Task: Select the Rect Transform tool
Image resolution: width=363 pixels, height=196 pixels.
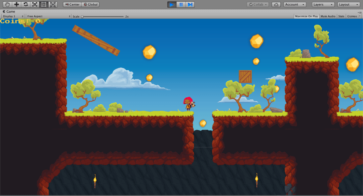Action: 44,5
